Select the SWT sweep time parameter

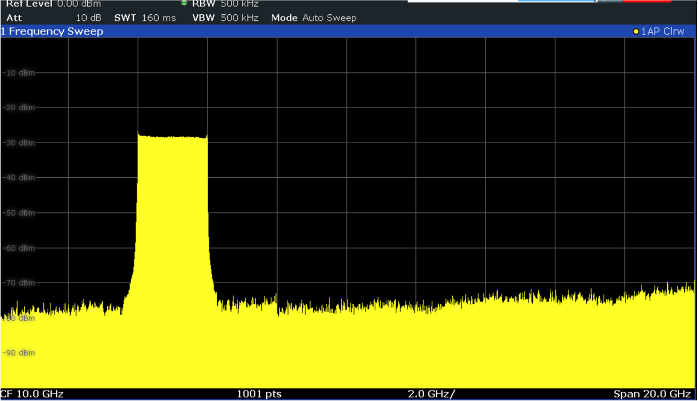coord(126,18)
